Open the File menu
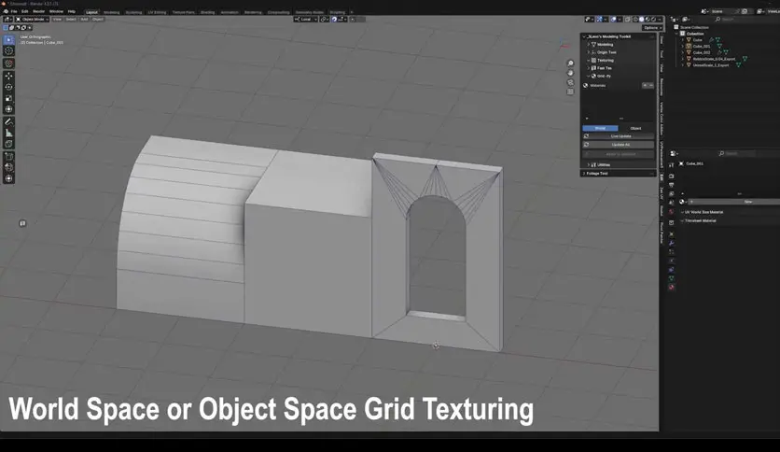780x452 pixels. coord(14,11)
